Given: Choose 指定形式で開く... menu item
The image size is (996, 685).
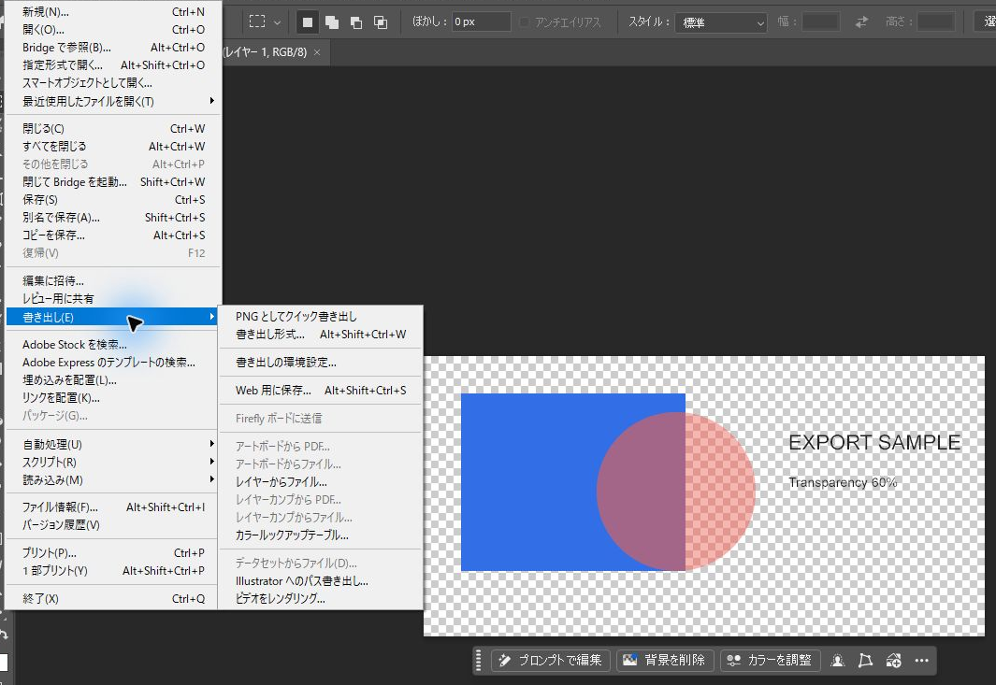Looking at the screenshot, I should click(x=113, y=64).
